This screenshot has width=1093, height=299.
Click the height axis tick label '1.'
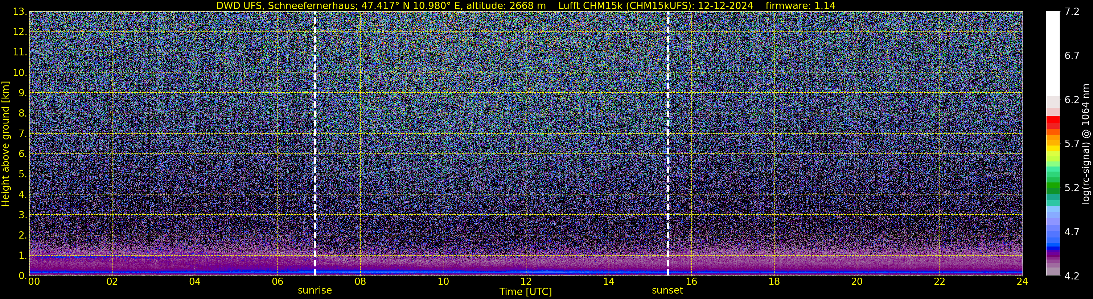point(23,256)
